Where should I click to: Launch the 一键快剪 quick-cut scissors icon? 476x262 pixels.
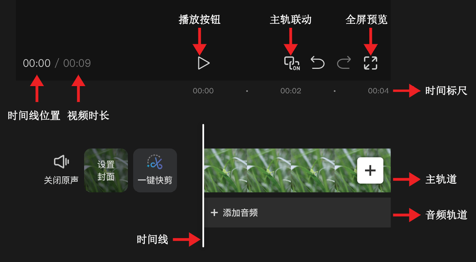[x=155, y=162]
